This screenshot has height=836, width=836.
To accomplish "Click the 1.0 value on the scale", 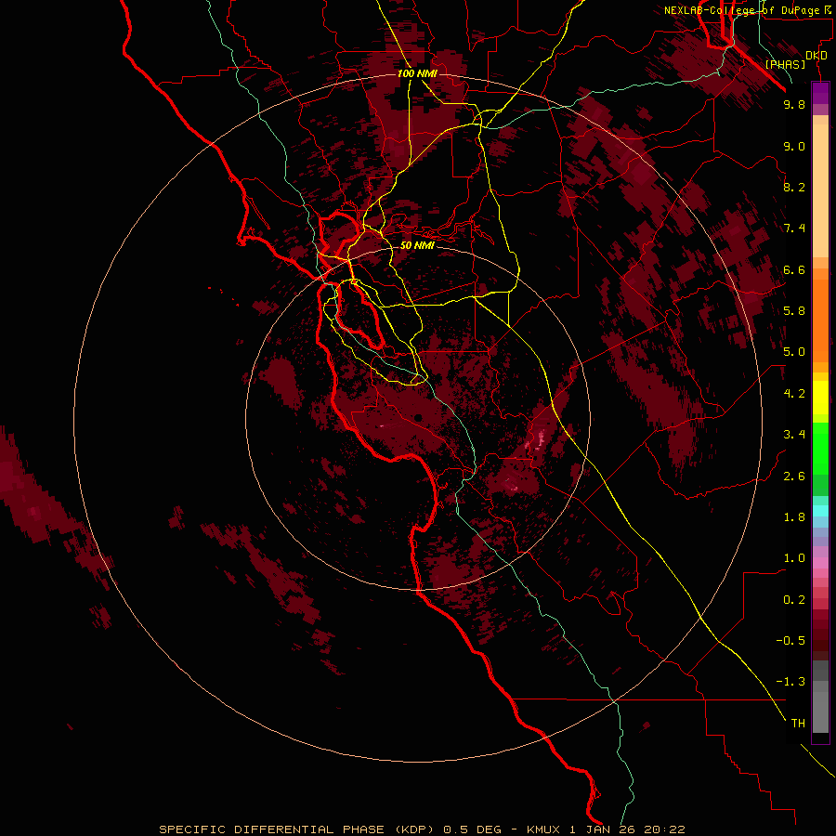I will click(x=794, y=558).
